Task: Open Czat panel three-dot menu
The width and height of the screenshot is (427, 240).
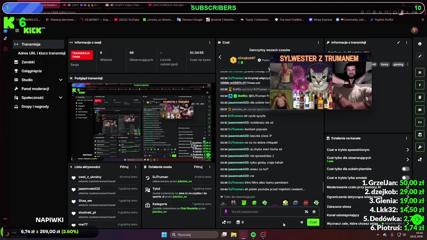Action: click(318, 43)
